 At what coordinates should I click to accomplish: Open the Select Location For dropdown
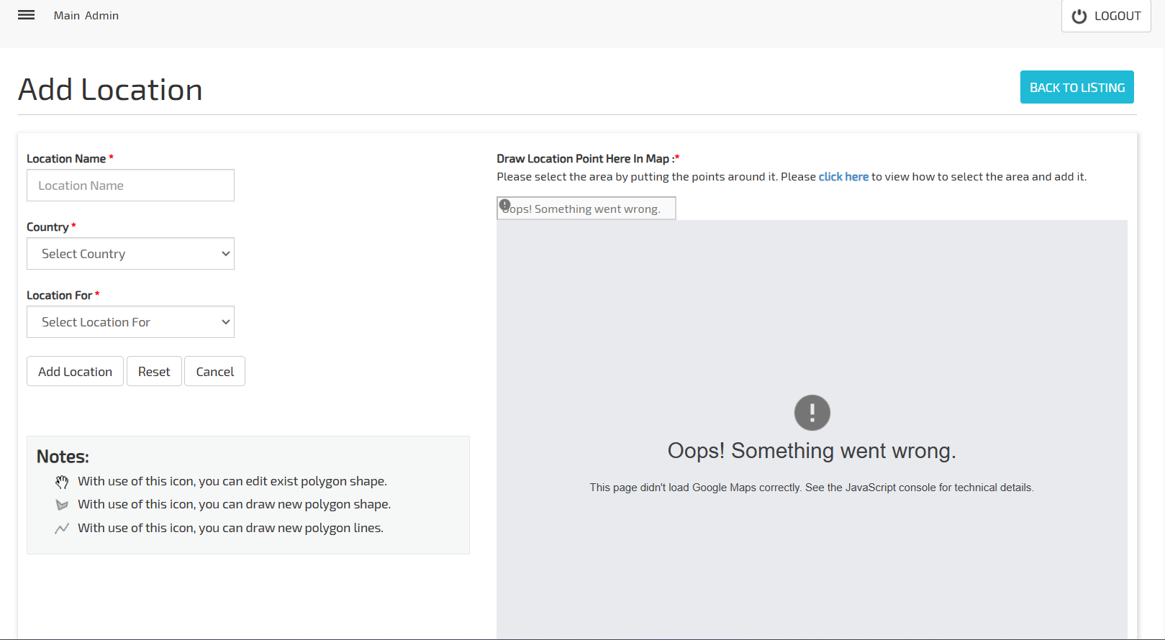[130, 322]
